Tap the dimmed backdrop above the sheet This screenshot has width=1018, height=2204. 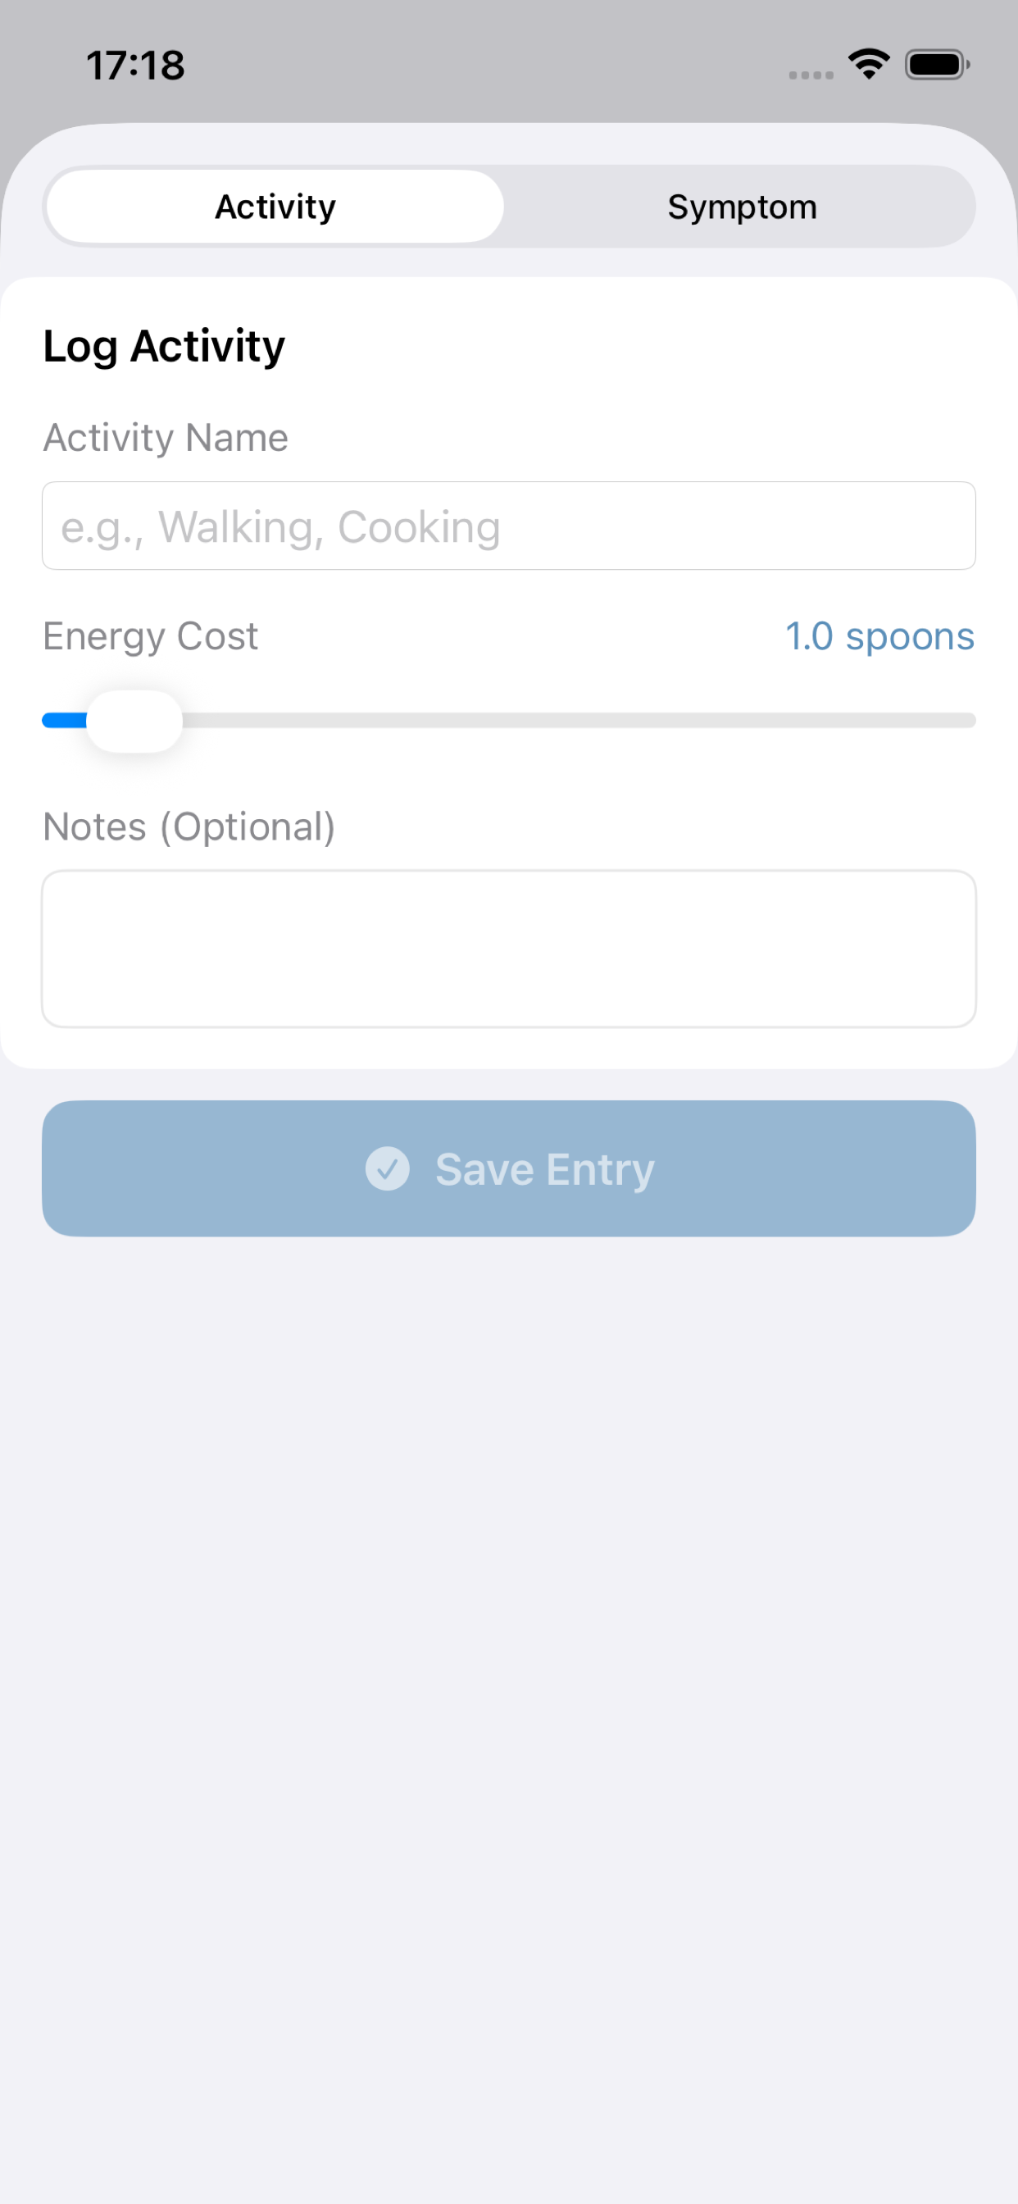[508, 94]
